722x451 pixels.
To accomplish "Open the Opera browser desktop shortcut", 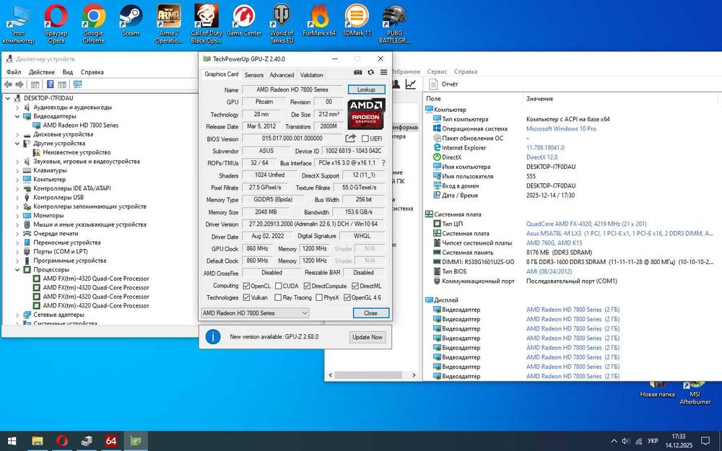I will [x=56, y=24].
